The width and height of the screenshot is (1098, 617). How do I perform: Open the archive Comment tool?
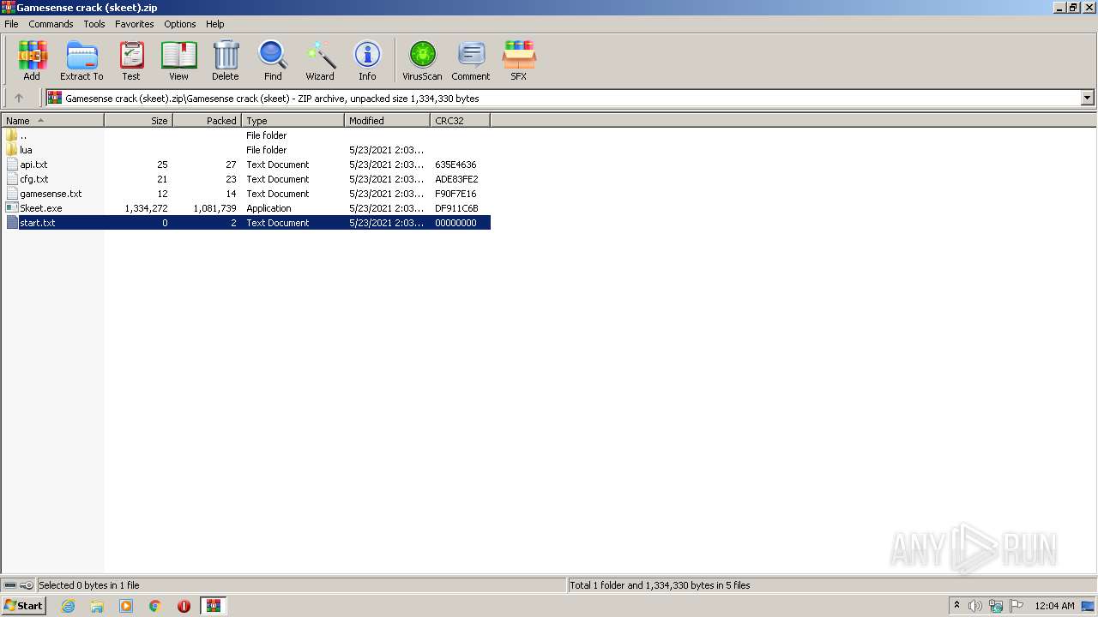471,60
